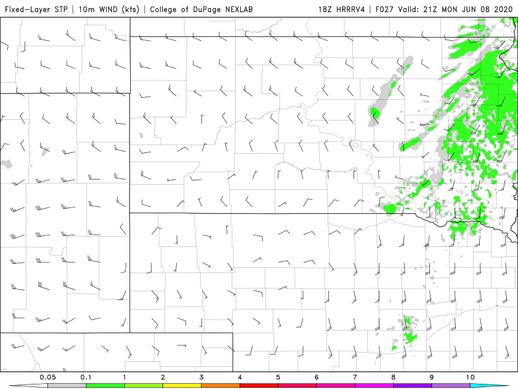Click the "10" scale label under the color bar

pos(471,377)
